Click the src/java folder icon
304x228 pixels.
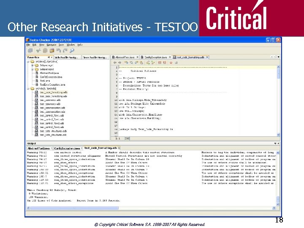click(x=33, y=62)
